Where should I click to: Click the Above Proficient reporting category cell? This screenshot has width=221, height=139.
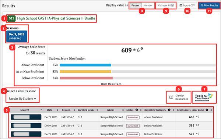click(x=153, y=117)
